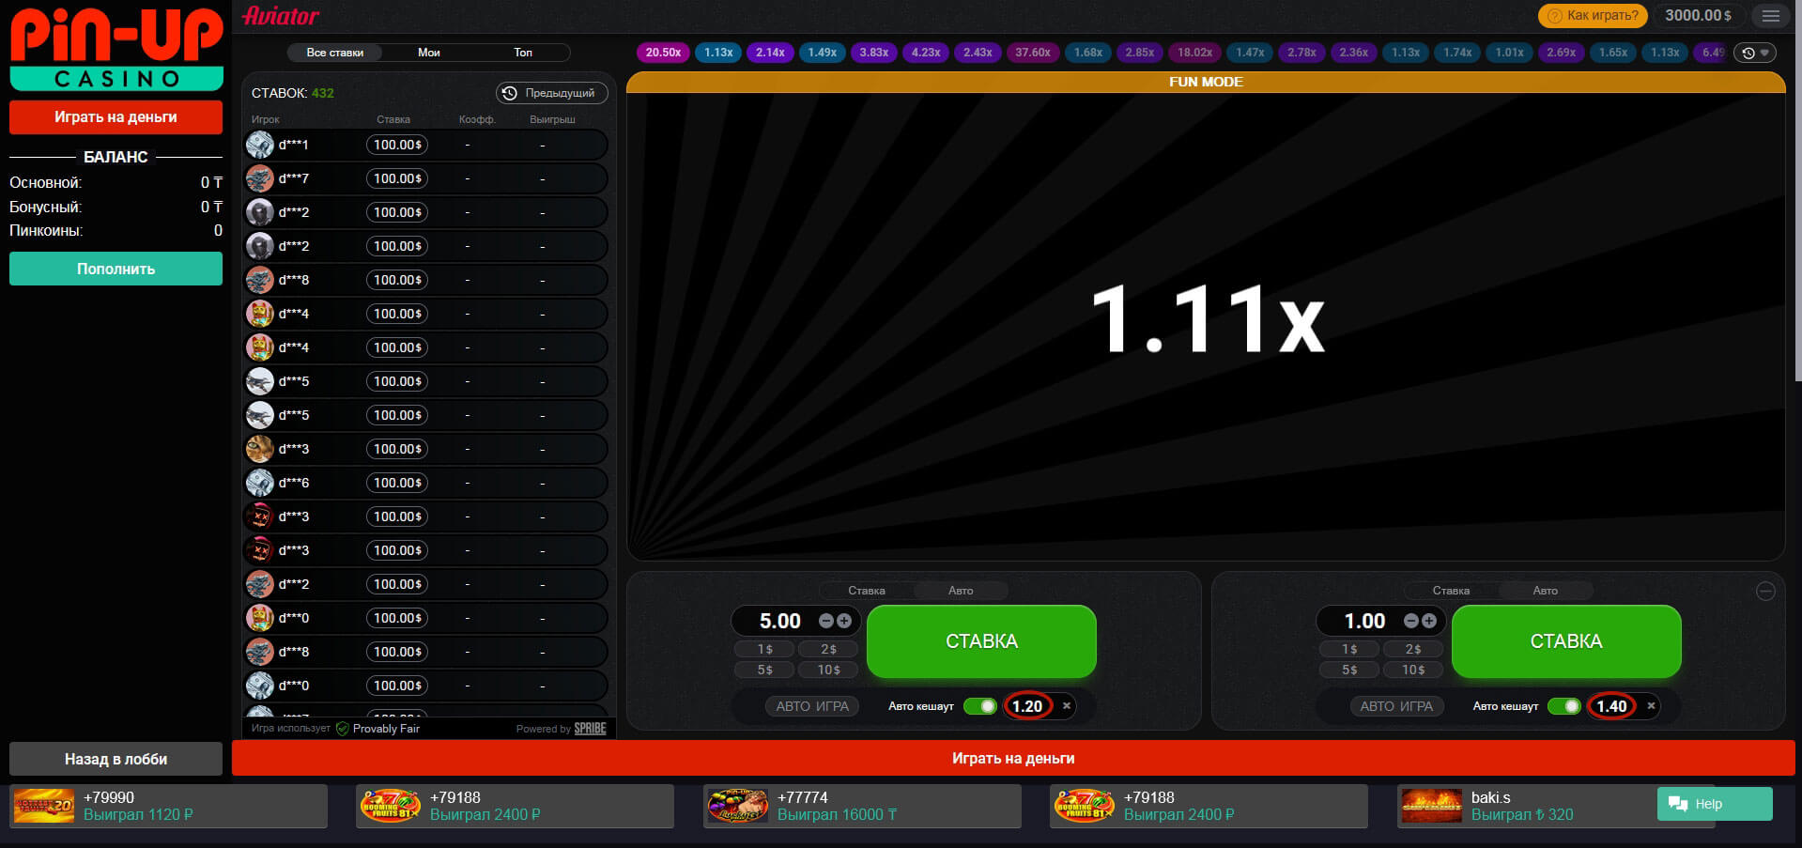Select Ставка tab in right bet panel

pos(1451,591)
